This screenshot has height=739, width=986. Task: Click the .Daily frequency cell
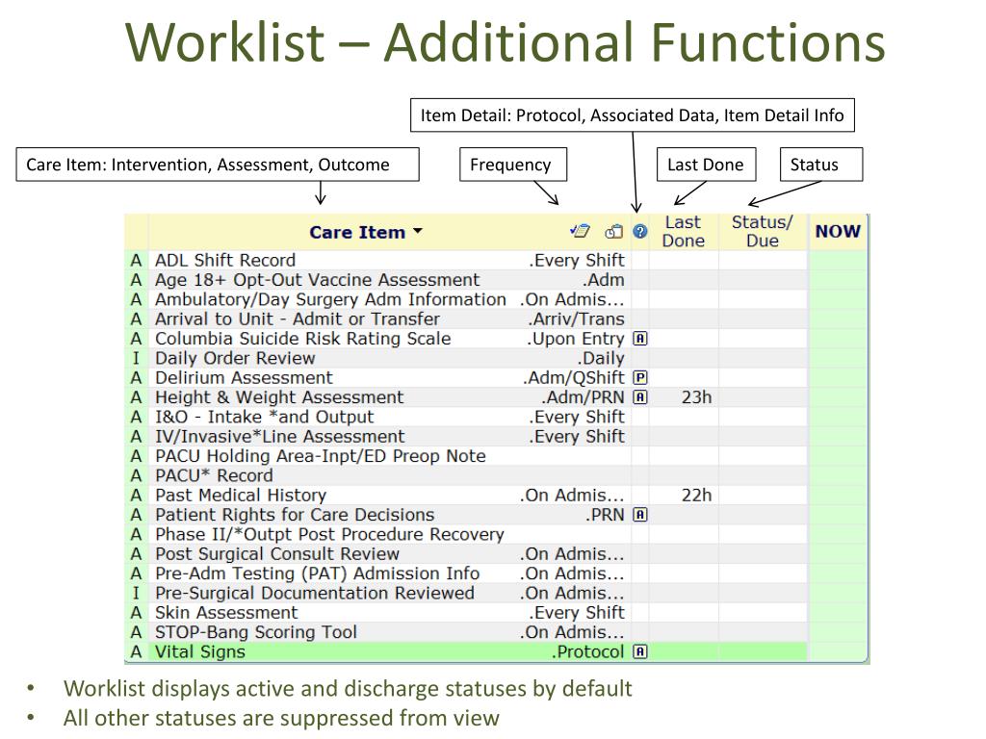pyautogui.click(x=601, y=358)
